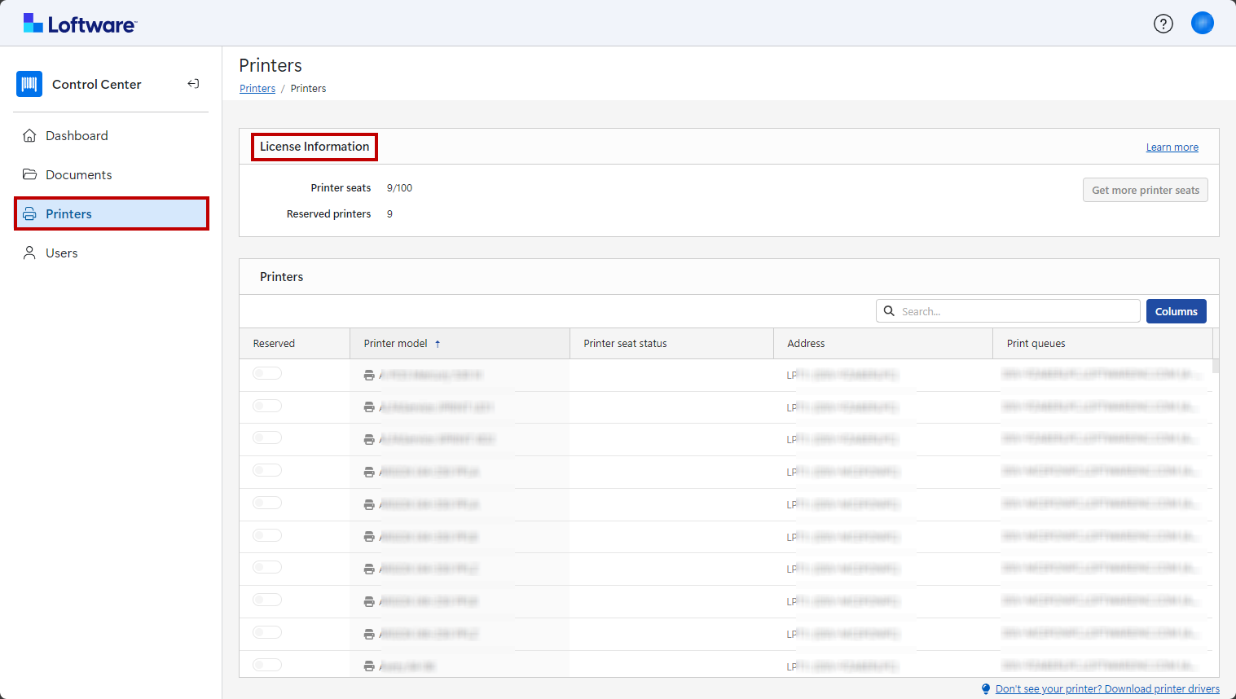Open the user profile avatar
Screen dimensions: 1236x699
pyautogui.click(x=1202, y=23)
